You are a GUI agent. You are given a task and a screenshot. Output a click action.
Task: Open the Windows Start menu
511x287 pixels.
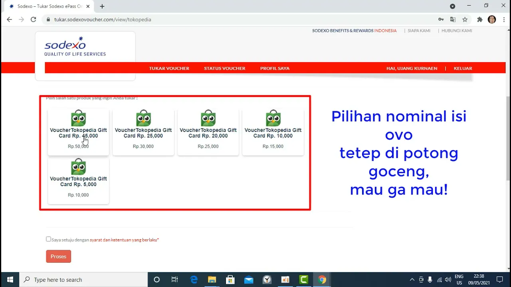pyautogui.click(x=10, y=279)
